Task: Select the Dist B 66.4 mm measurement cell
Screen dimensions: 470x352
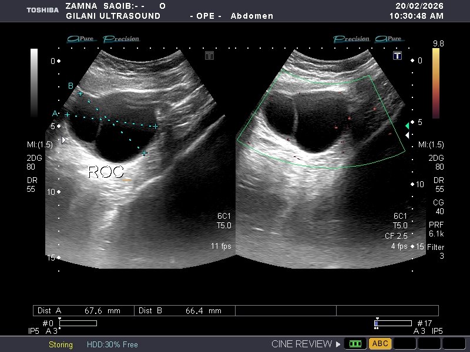Action: (x=184, y=311)
